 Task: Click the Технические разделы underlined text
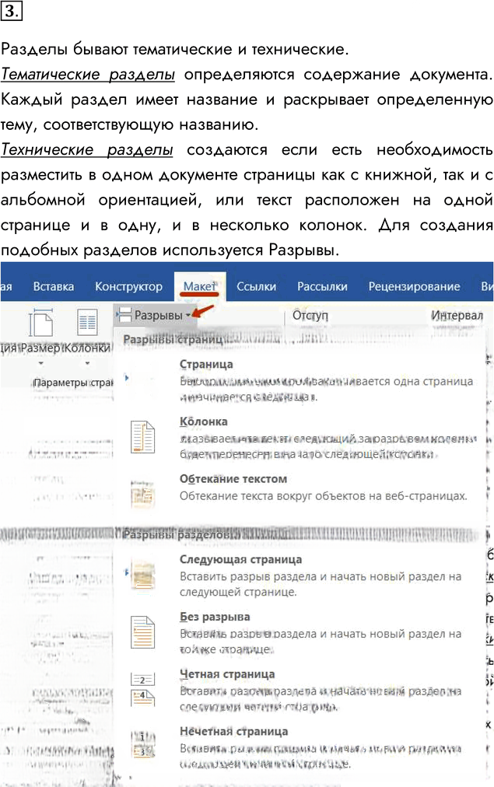coord(87,149)
